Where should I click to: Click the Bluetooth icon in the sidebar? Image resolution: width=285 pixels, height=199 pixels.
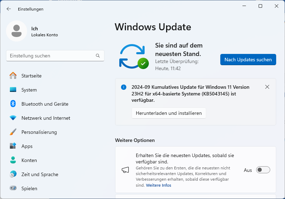tap(13, 104)
